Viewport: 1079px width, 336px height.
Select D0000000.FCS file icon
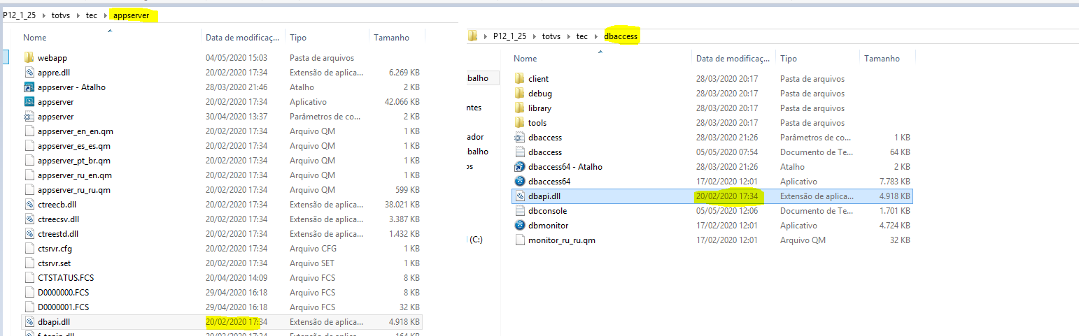point(29,293)
